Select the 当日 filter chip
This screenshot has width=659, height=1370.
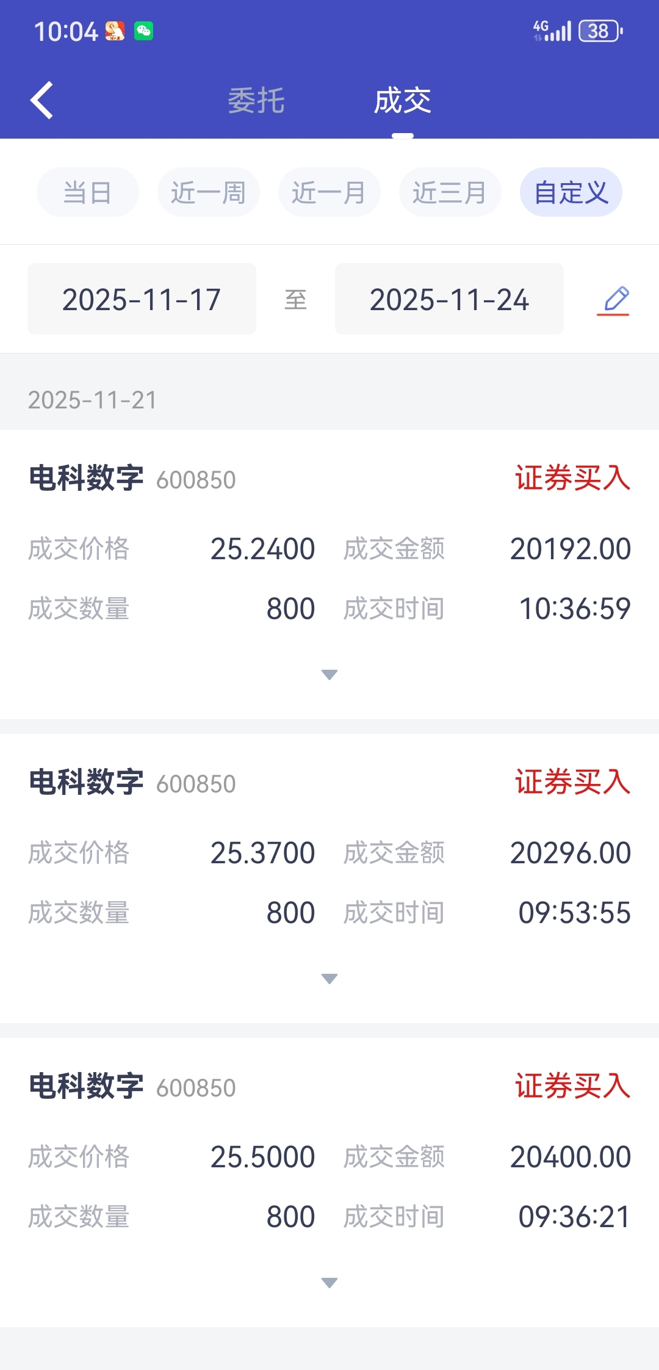[88, 192]
